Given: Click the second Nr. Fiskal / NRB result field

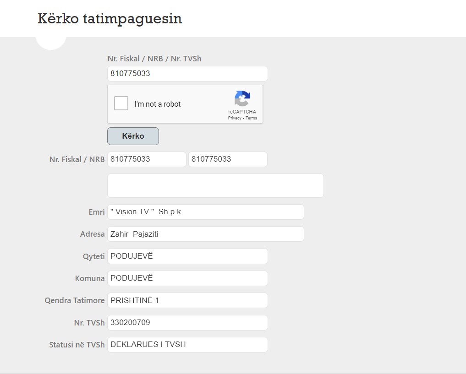Looking at the screenshot, I should [x=228, y=159].
